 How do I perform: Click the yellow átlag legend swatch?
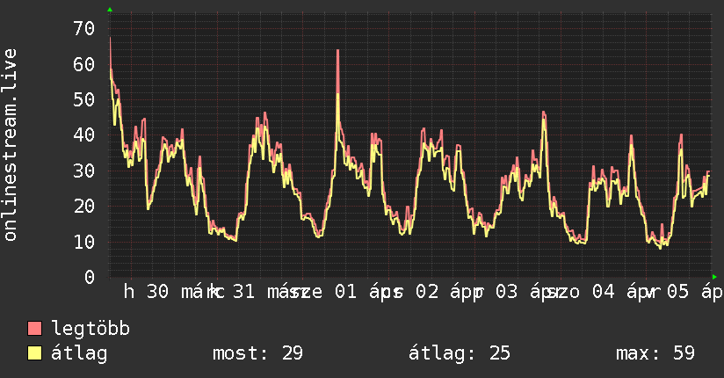(x=34, y=353)
